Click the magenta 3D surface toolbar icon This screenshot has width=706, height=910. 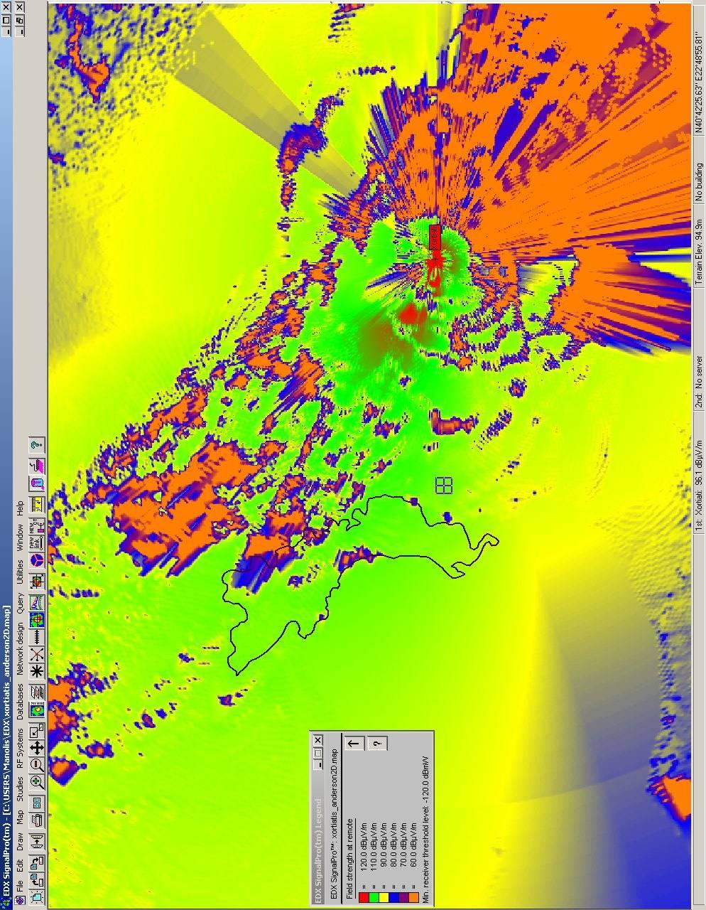click(x=36, y=466)
